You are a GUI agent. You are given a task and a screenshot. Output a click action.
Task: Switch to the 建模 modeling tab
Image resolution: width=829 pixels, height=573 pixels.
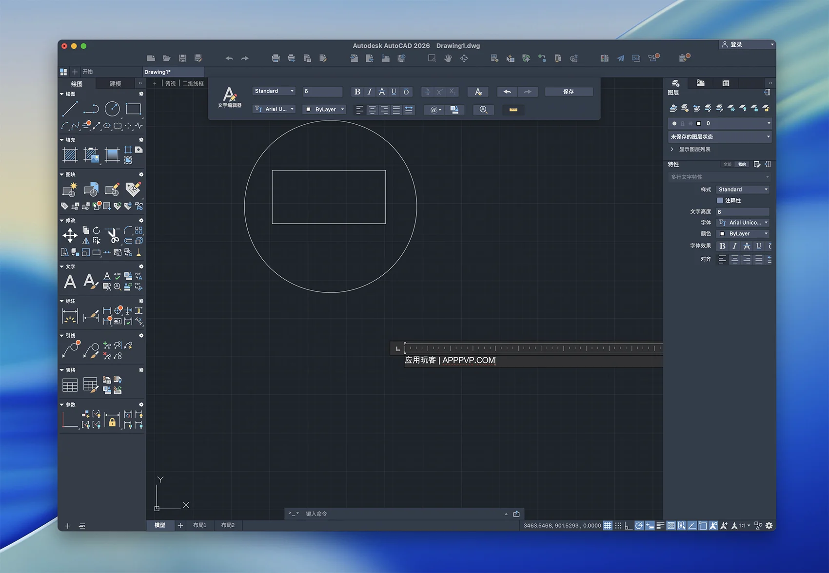point(115,84)
